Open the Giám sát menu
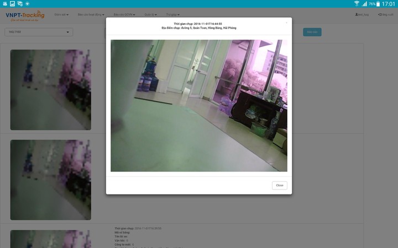Viewport: 398px width, 248px height. (x=61, y=14)
